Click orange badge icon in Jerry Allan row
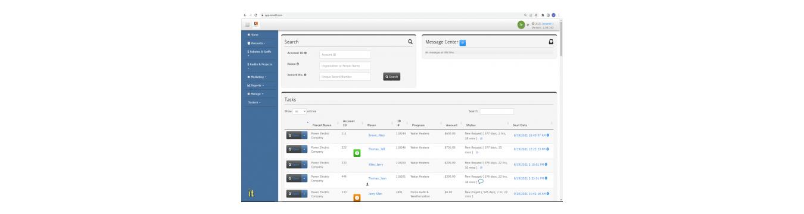The image size is (804, 214). point(357,197)
